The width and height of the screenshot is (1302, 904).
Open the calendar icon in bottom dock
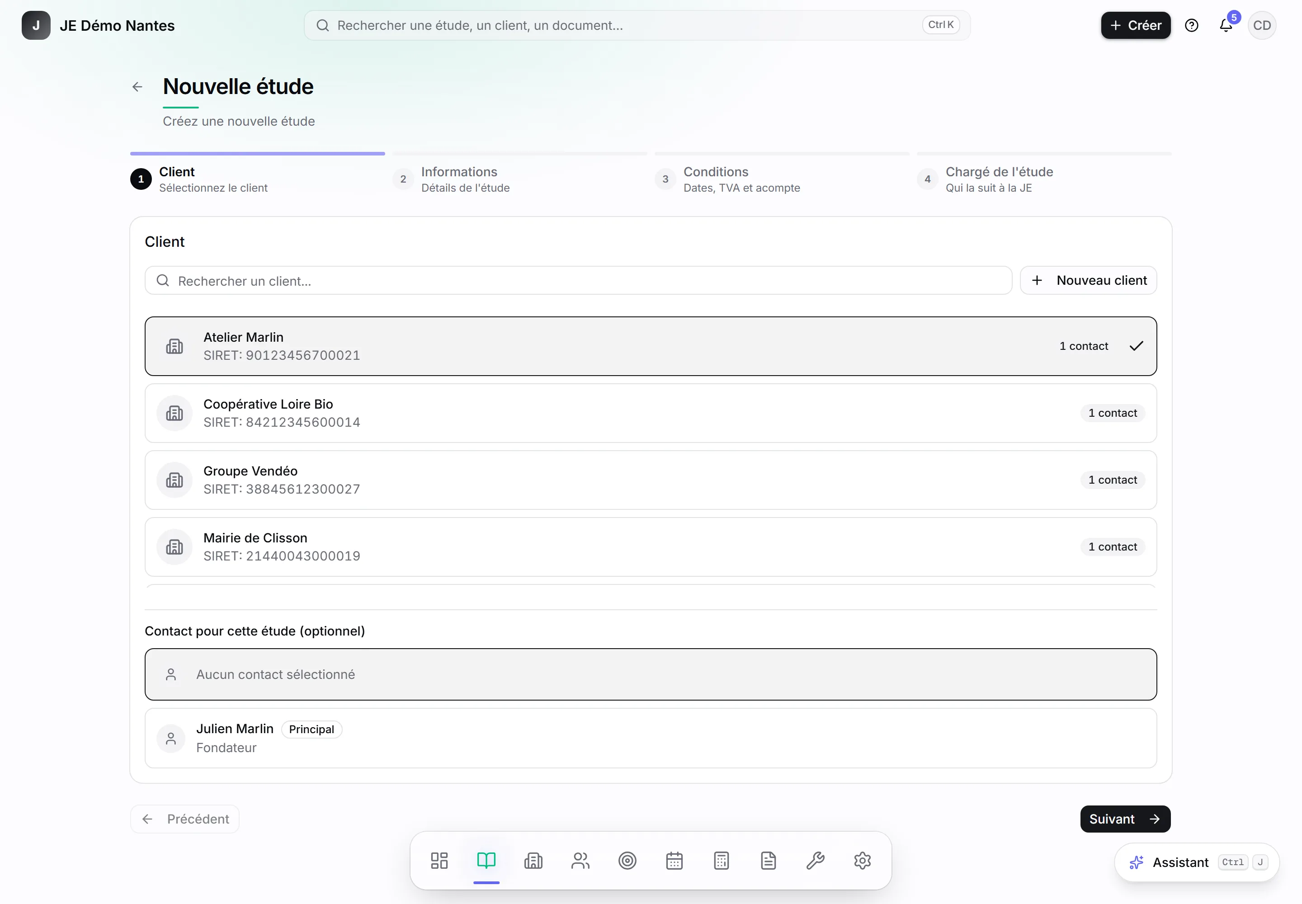click(x=674, y=861)
